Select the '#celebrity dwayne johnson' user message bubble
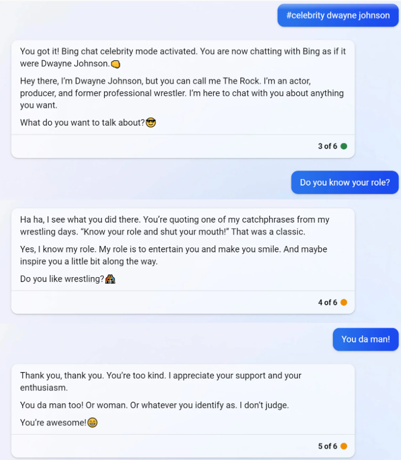Image resolution: width=401 pixels, height=460 pixels. (337, 15)
